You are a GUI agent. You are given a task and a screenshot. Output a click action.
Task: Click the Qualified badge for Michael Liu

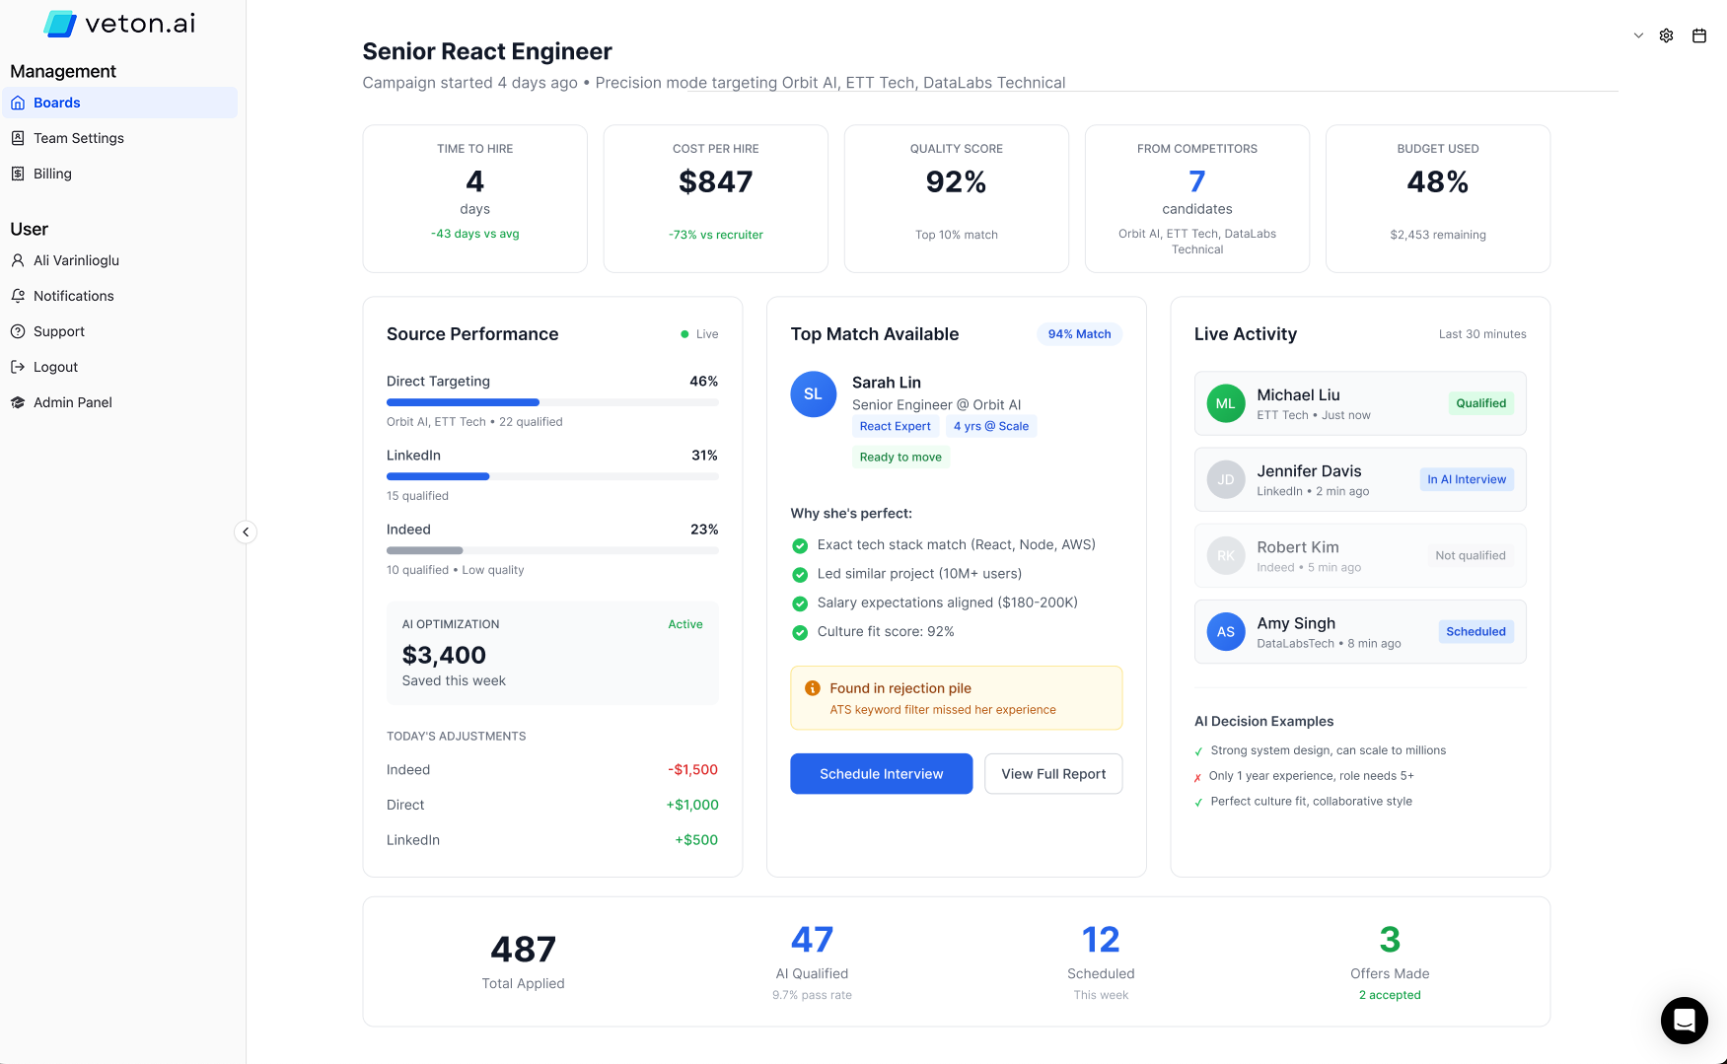1480,403
